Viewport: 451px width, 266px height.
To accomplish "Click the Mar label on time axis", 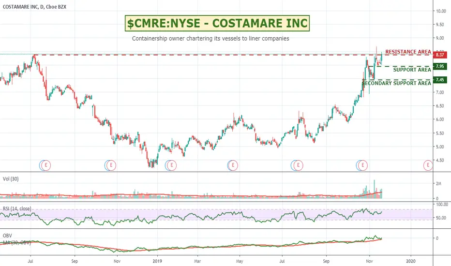I will (197, 261).
